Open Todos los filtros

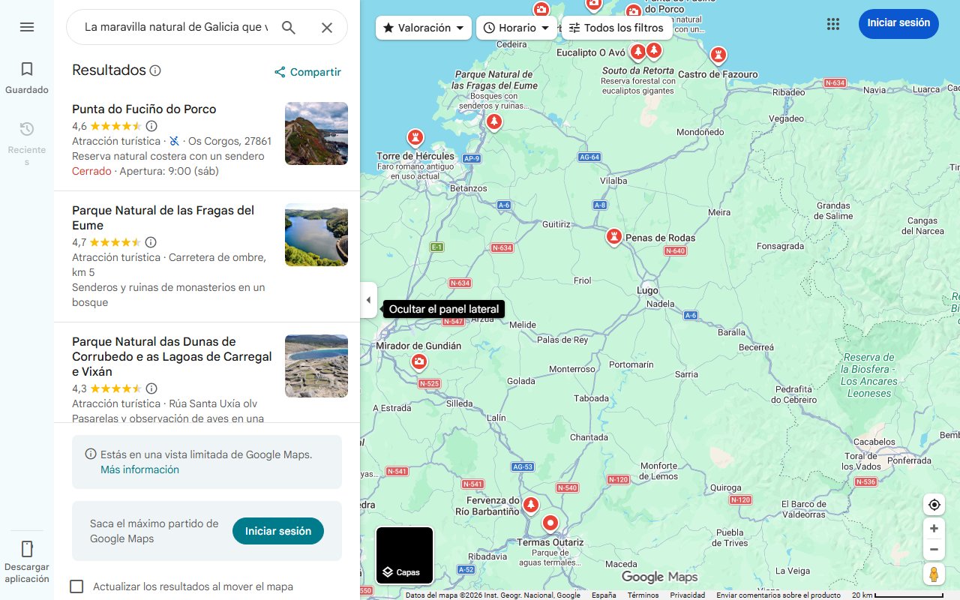click(x=616, y=27)
